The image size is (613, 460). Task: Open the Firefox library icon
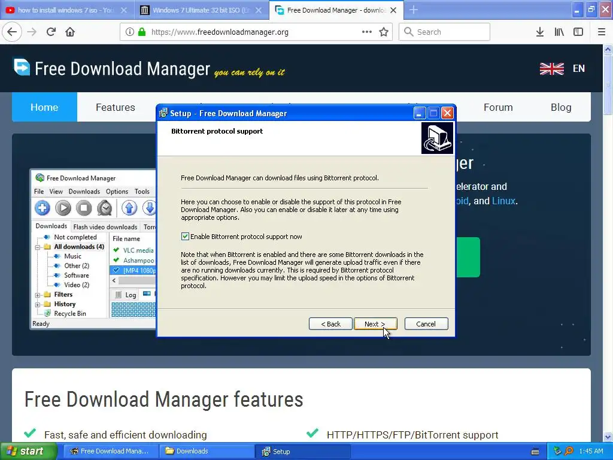(559, 32)
